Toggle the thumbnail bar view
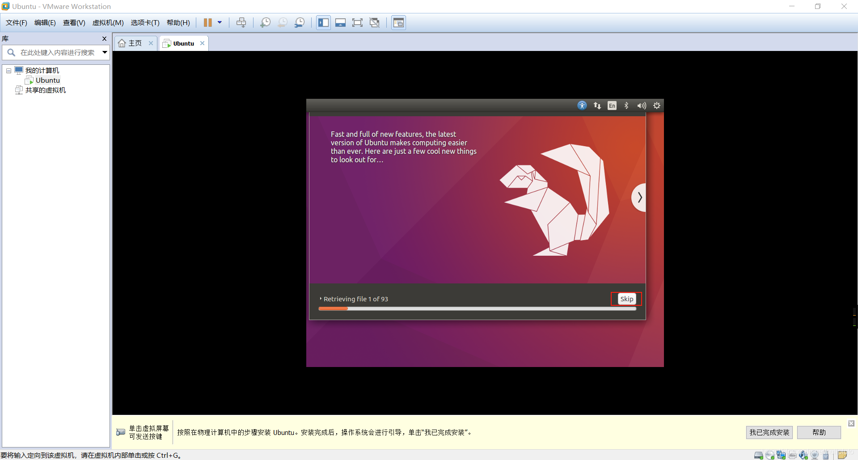The image size is (858, 460). coord(340,22)
